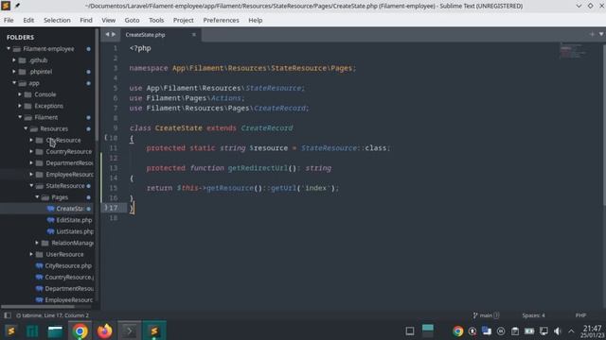Collapse the Filament folder
Image resolution: width=606 pixels, height=340 pixels.
point(20,117)
